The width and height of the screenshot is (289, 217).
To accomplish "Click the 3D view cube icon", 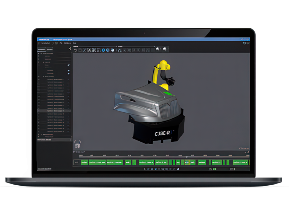I will tap(77, 145).
